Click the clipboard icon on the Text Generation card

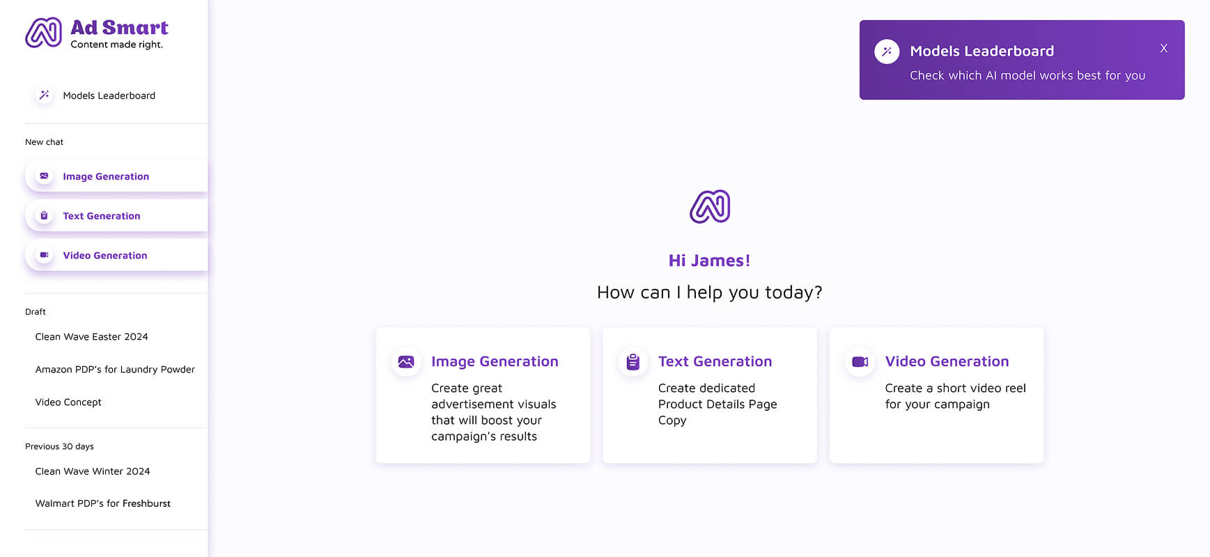[633, 362]
